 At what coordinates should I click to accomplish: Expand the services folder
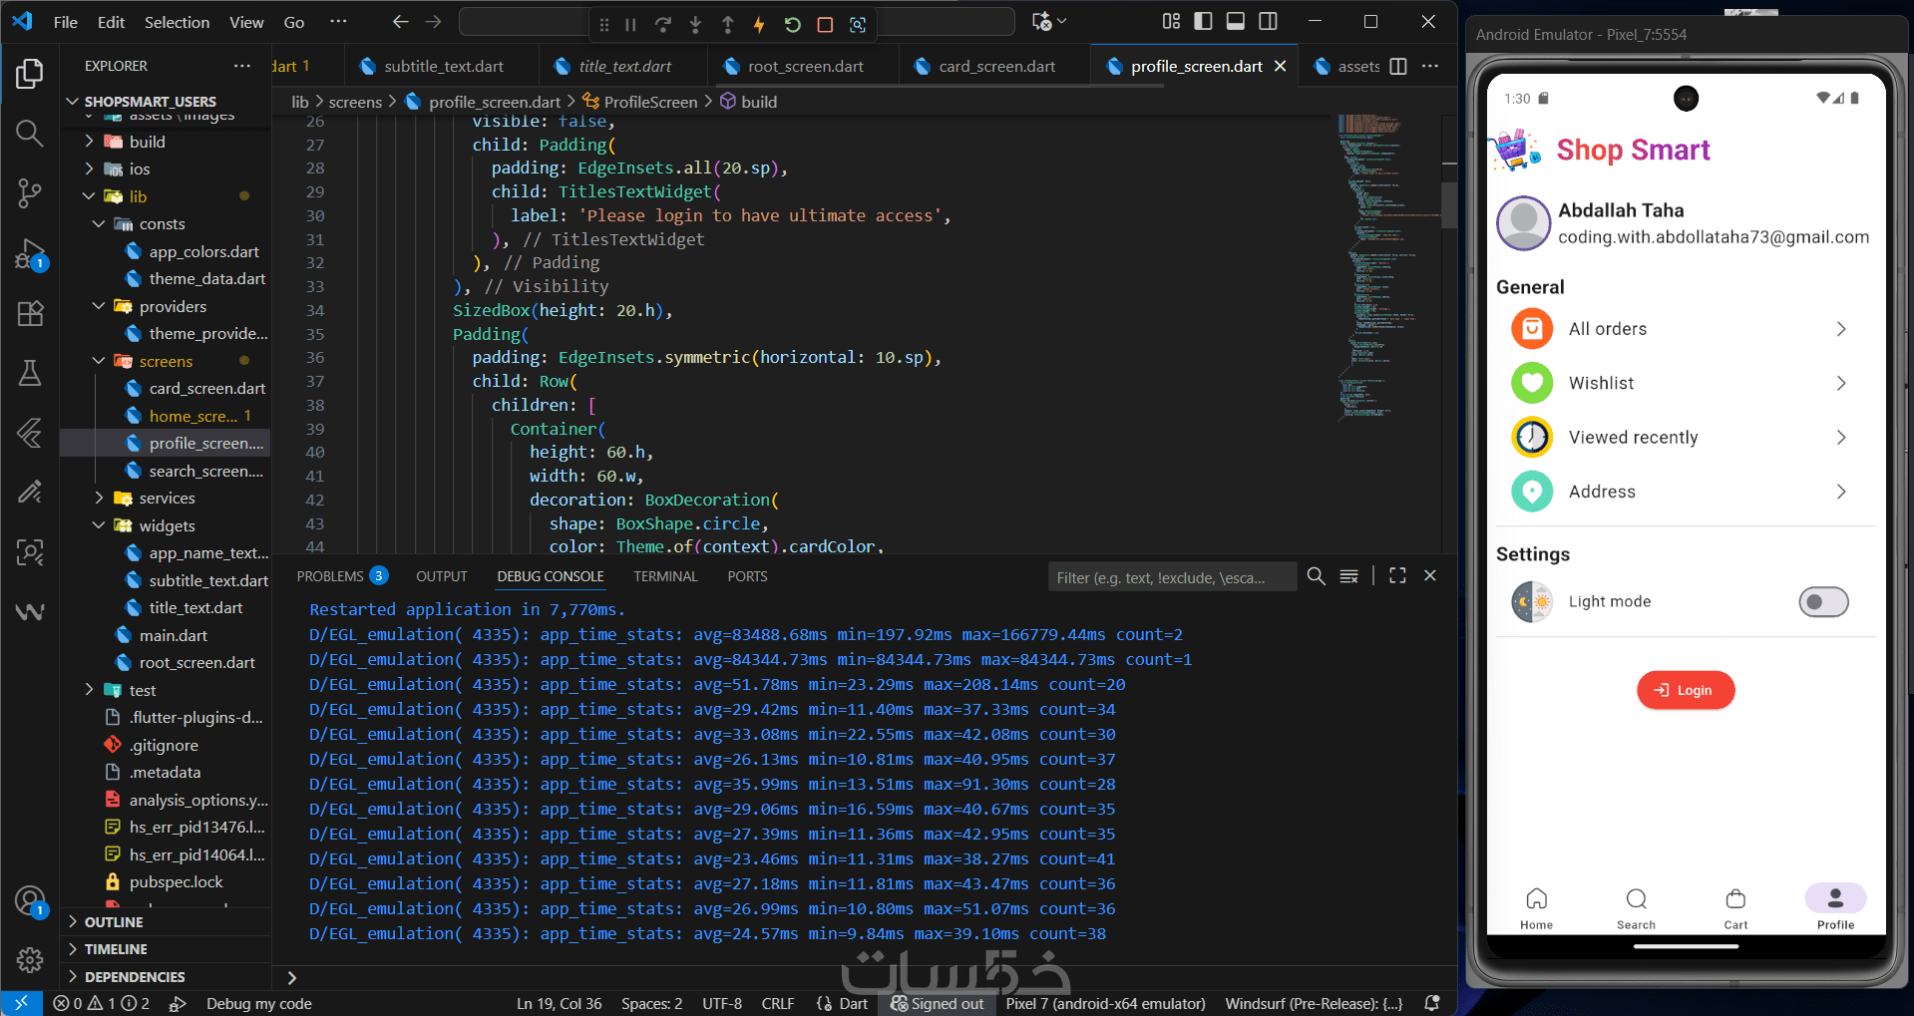tap(167, 499)
